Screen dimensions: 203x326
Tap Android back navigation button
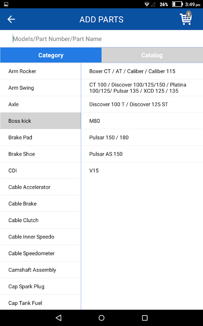click(58, 318)
